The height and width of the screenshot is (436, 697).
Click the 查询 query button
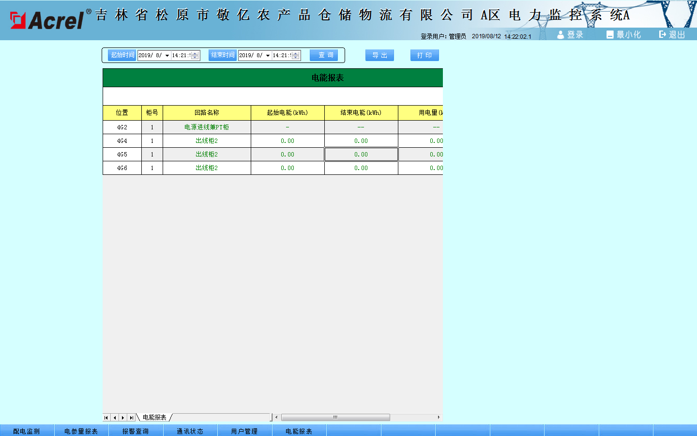pyautogui.click(x=324, y=55)
